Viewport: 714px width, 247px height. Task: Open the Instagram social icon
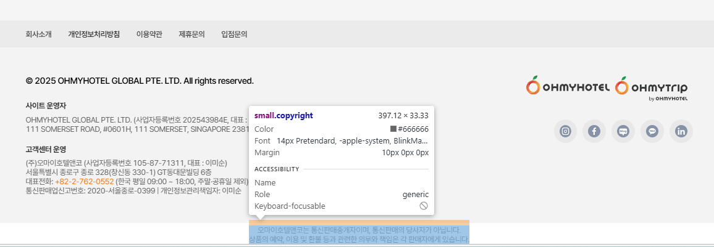coord(565,131)
